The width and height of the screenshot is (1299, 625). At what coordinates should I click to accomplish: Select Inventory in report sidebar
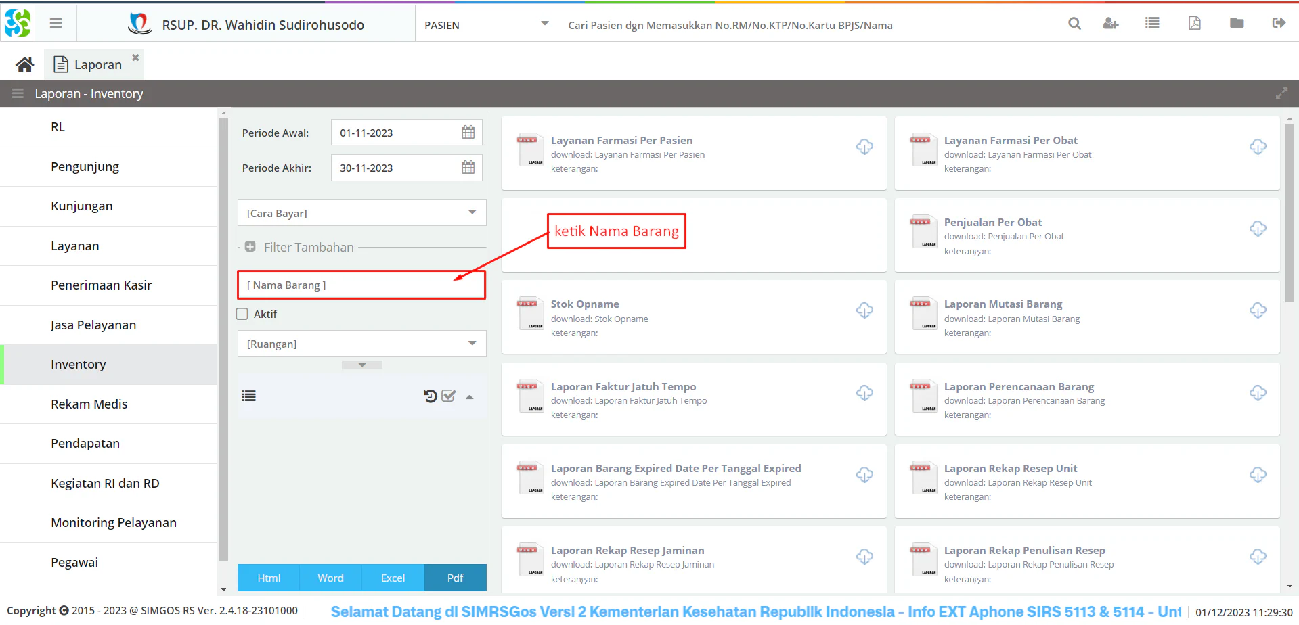coord(108,365)
